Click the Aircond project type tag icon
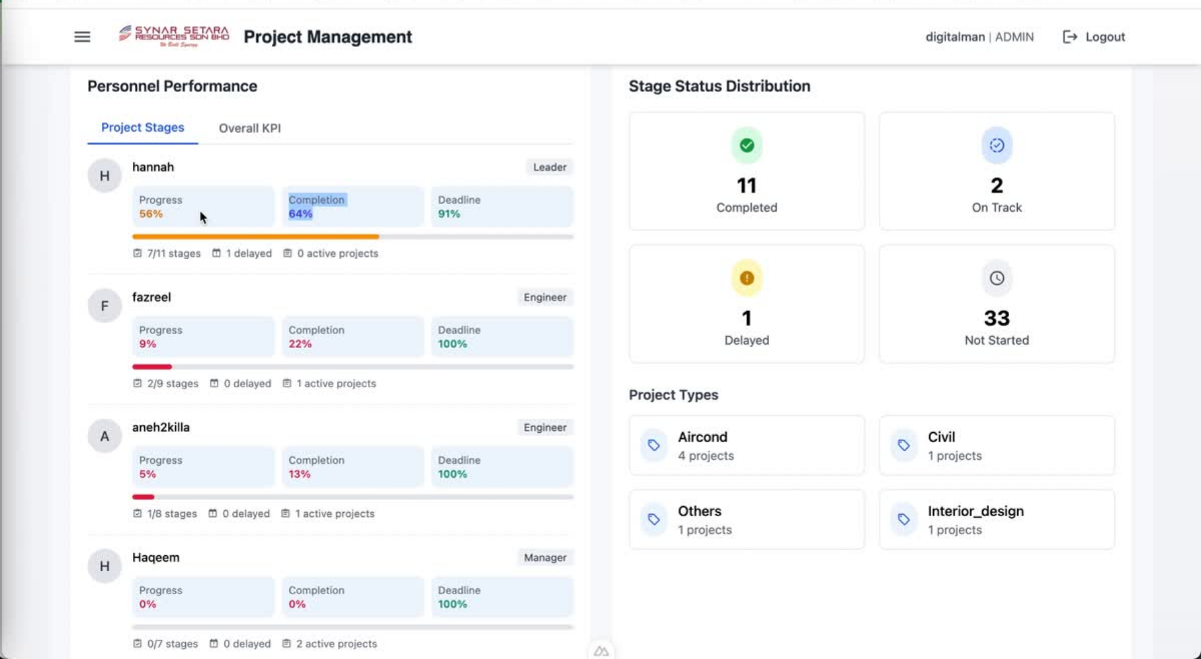 654,445
